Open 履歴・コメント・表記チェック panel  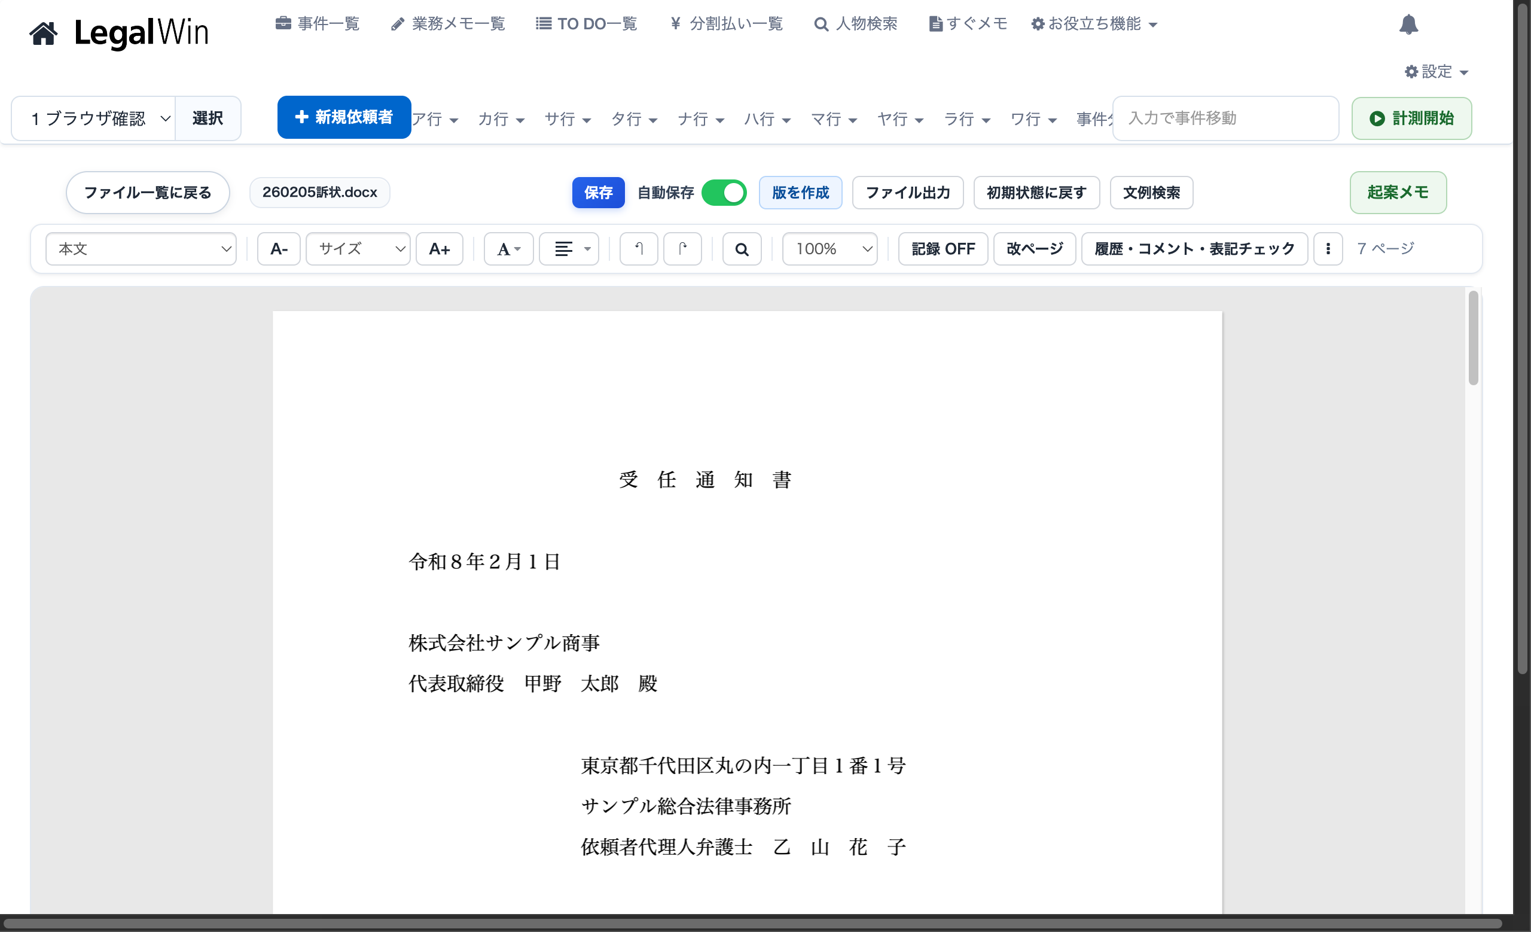point(1194,249)
